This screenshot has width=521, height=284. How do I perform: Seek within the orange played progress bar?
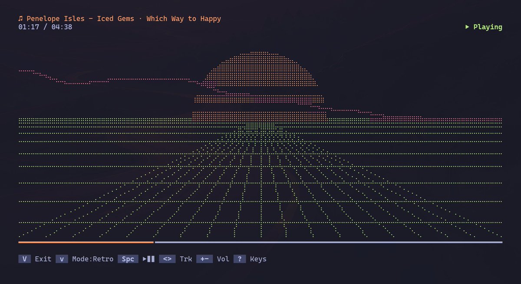86,242
